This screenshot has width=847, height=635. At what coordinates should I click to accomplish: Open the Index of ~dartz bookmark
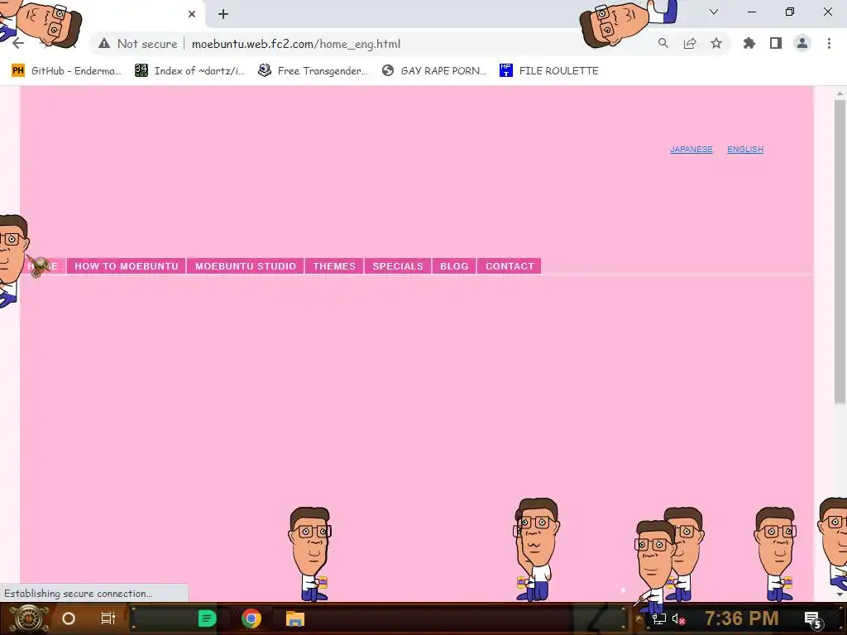[x=190, y=71]
